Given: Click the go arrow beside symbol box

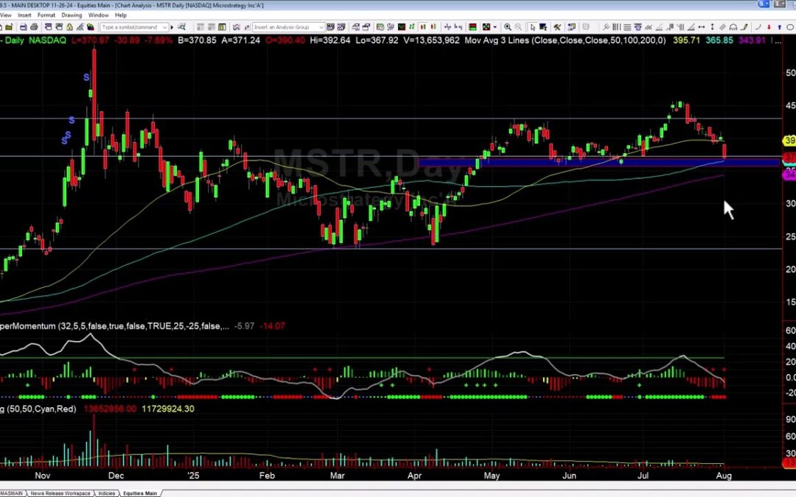Looking at the screenshot, I should [x=172, y=27].
